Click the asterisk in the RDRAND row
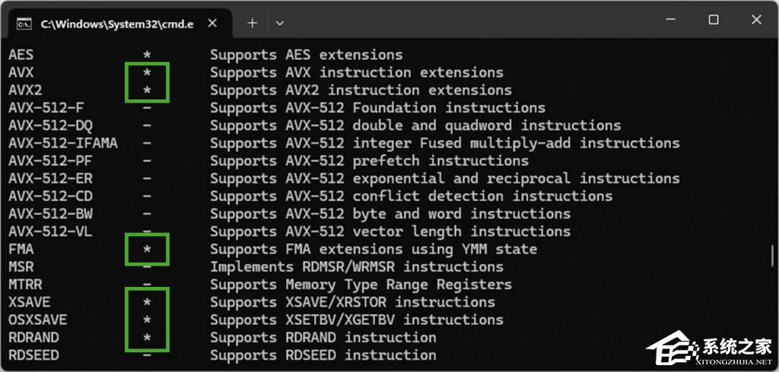 point(148,338)
